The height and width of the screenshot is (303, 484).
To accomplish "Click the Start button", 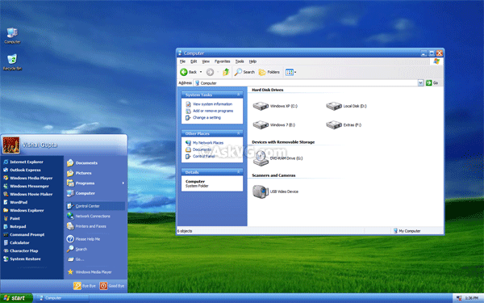I will click(x=16, y=298).
